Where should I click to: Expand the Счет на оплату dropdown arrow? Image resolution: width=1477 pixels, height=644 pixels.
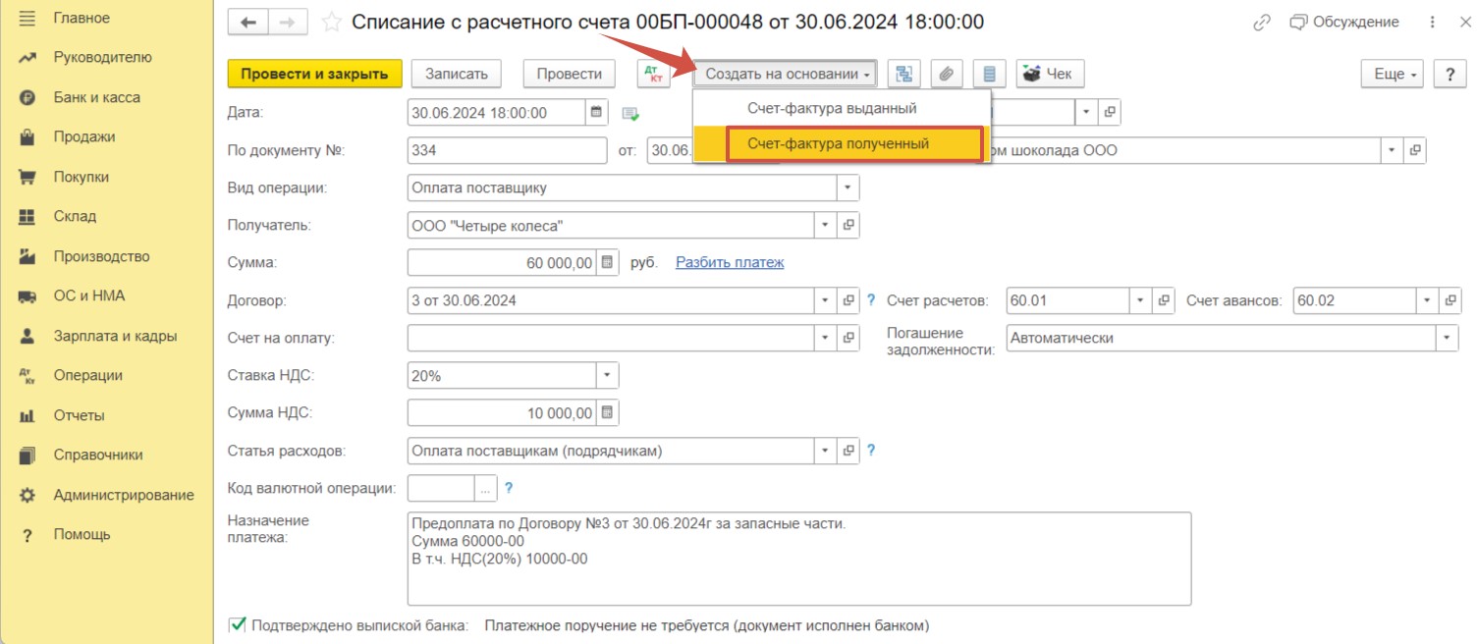pyautogui.click(x=825, y=338)
